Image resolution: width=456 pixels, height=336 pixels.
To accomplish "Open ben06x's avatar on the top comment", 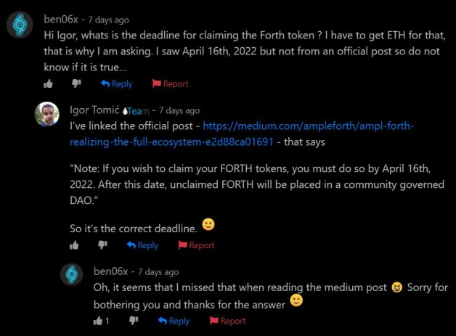I will pyautogui.click(x=20, y=25).
